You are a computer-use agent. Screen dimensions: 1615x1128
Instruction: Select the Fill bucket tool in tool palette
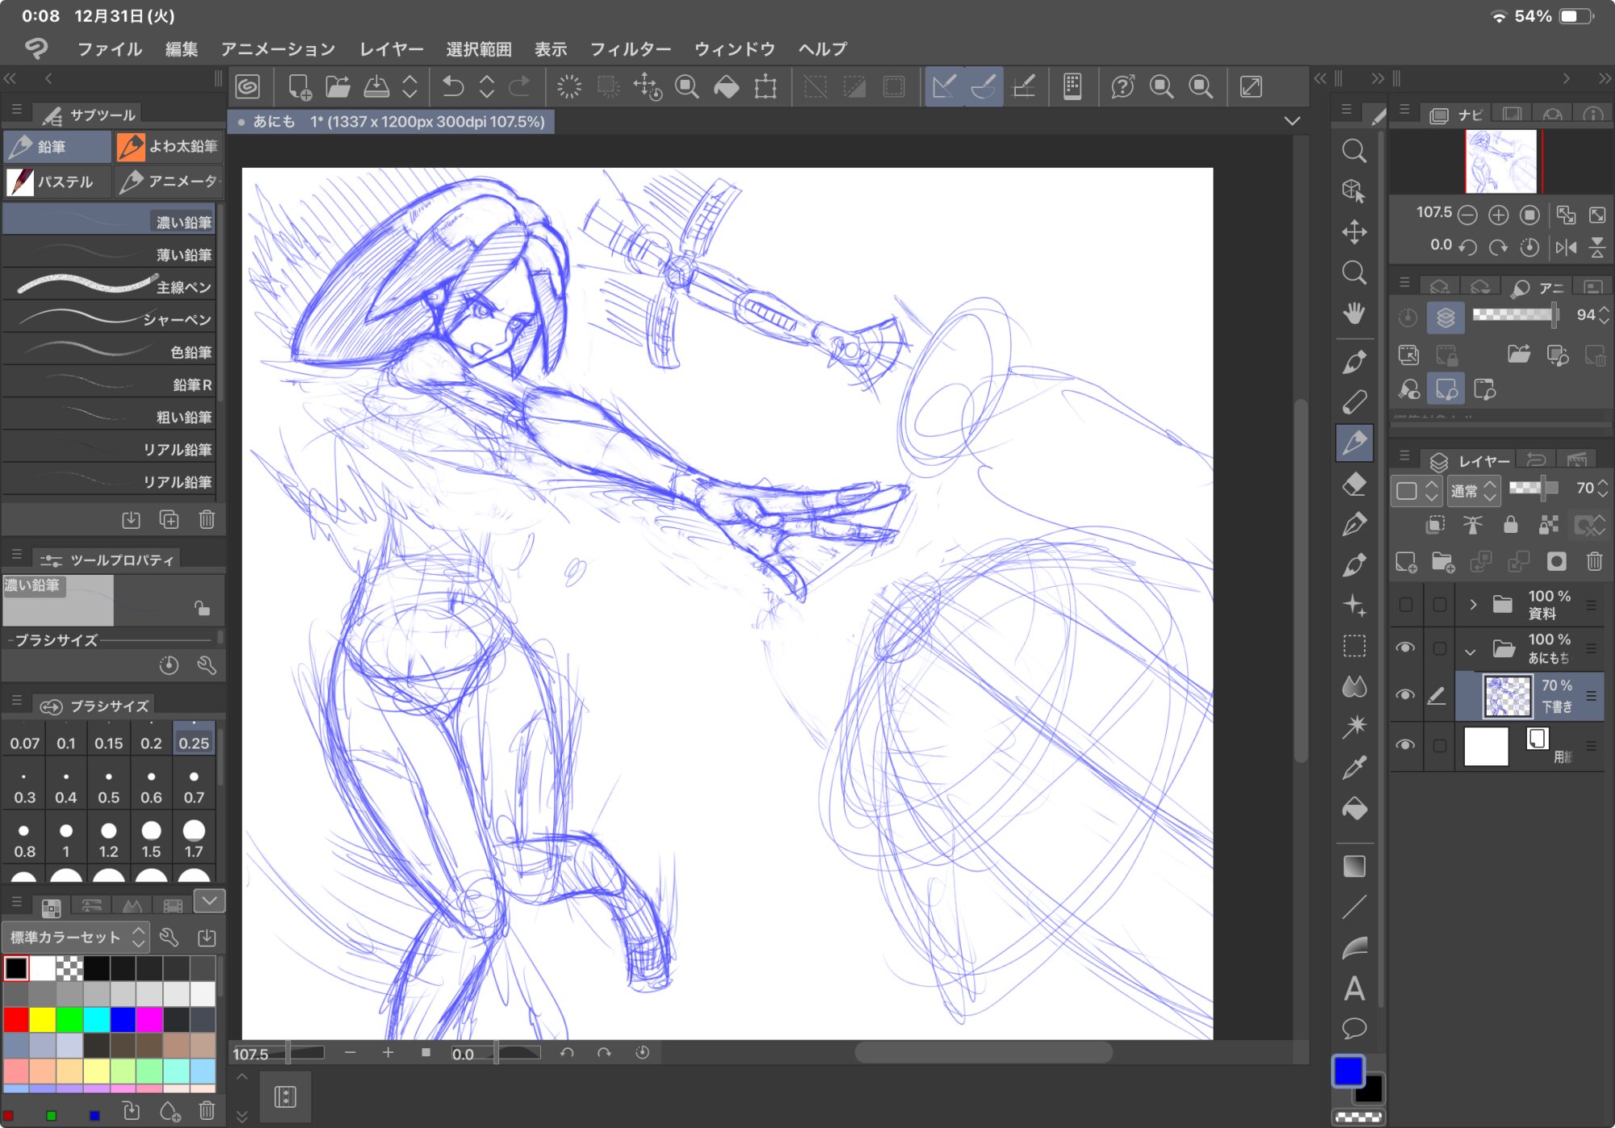pyautogui.click(x=1354, y=808)
